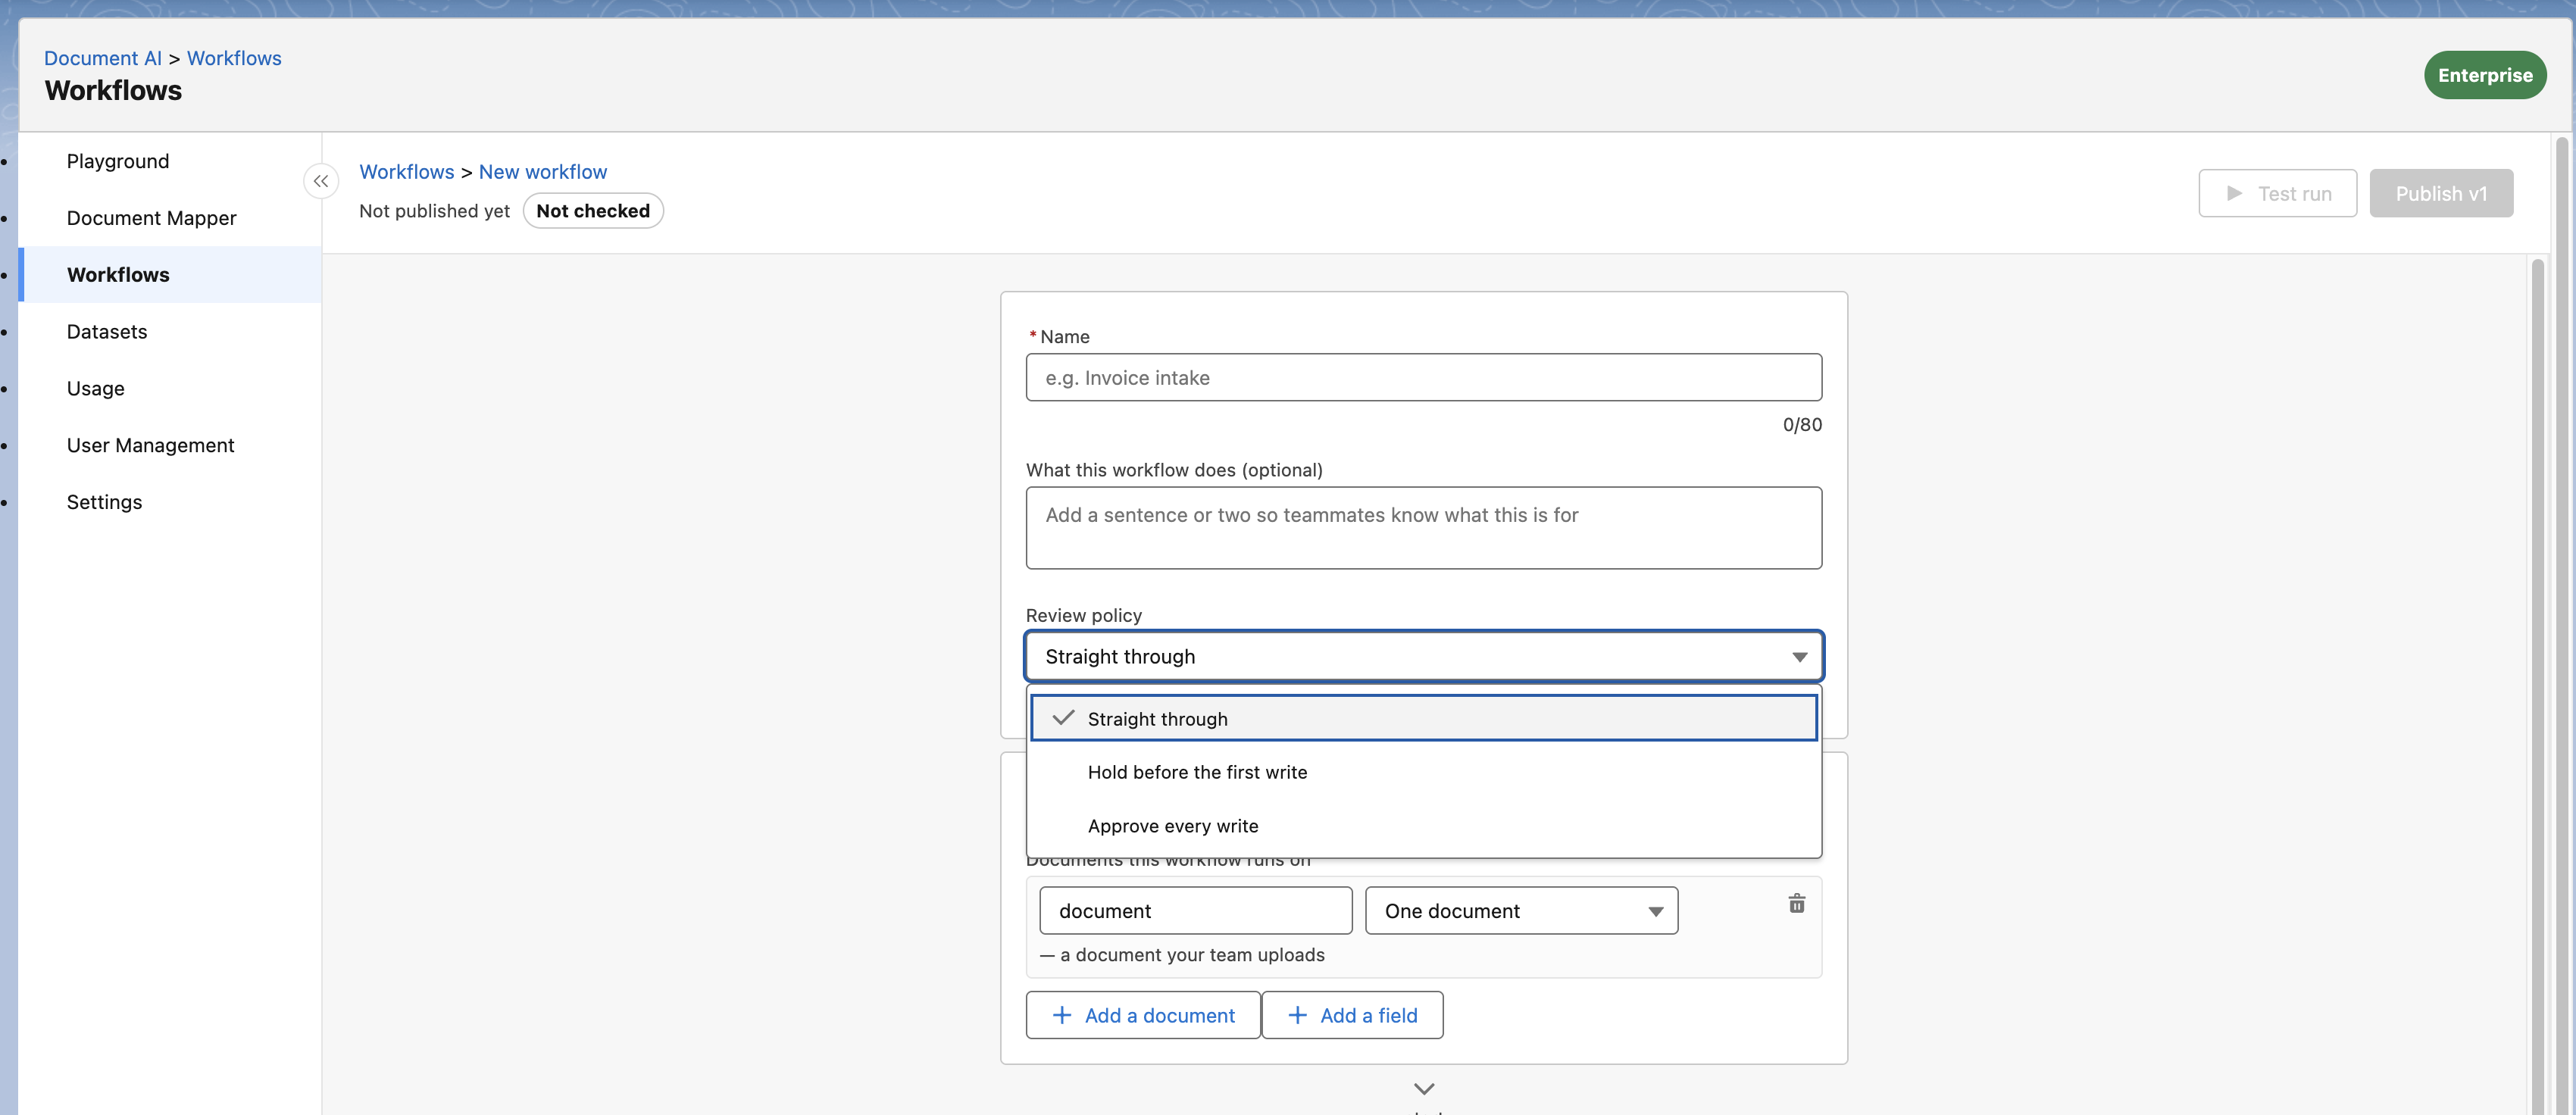
Task: Follow the Document AI breadcrumb link
Action: (x=102, y=58)
